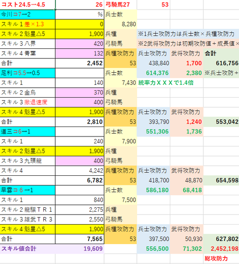Viewport: 239px width, 264px height.
Task: Click the cyan 道三コ6→1 header cell
Action: pos(27,132)
